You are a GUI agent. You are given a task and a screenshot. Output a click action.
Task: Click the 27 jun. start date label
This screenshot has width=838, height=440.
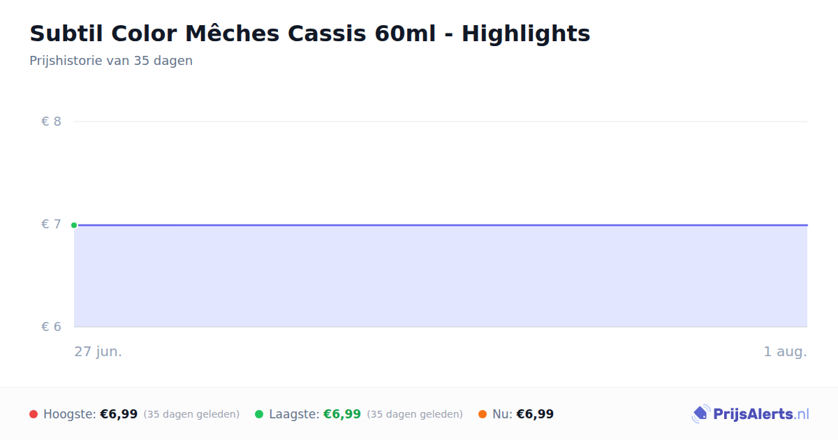click(x=98, y=351)
